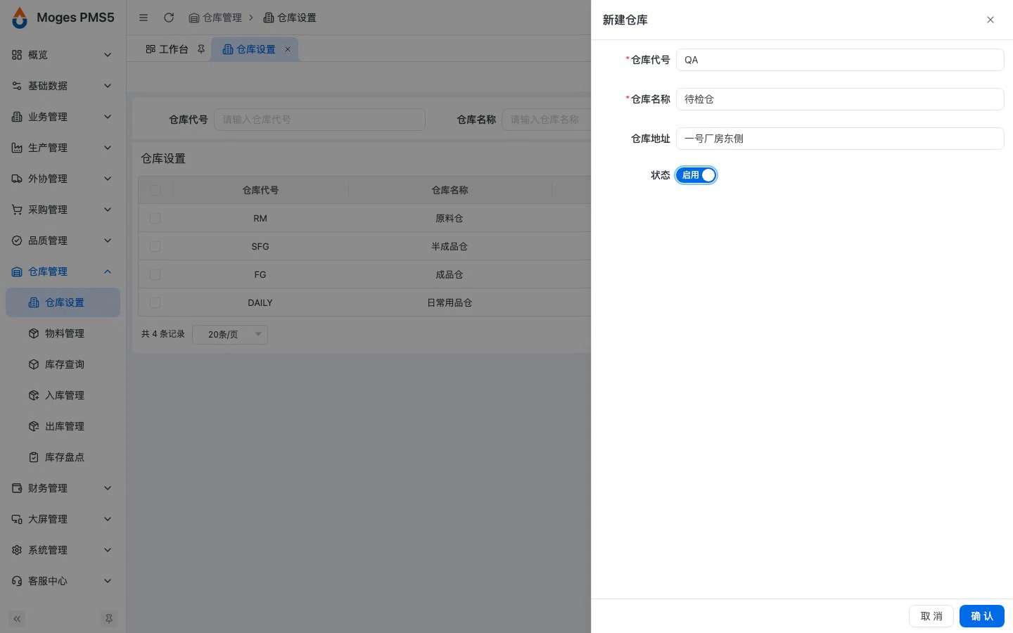Click the 仓库地址 field in drawer

[x=840, y=139]
